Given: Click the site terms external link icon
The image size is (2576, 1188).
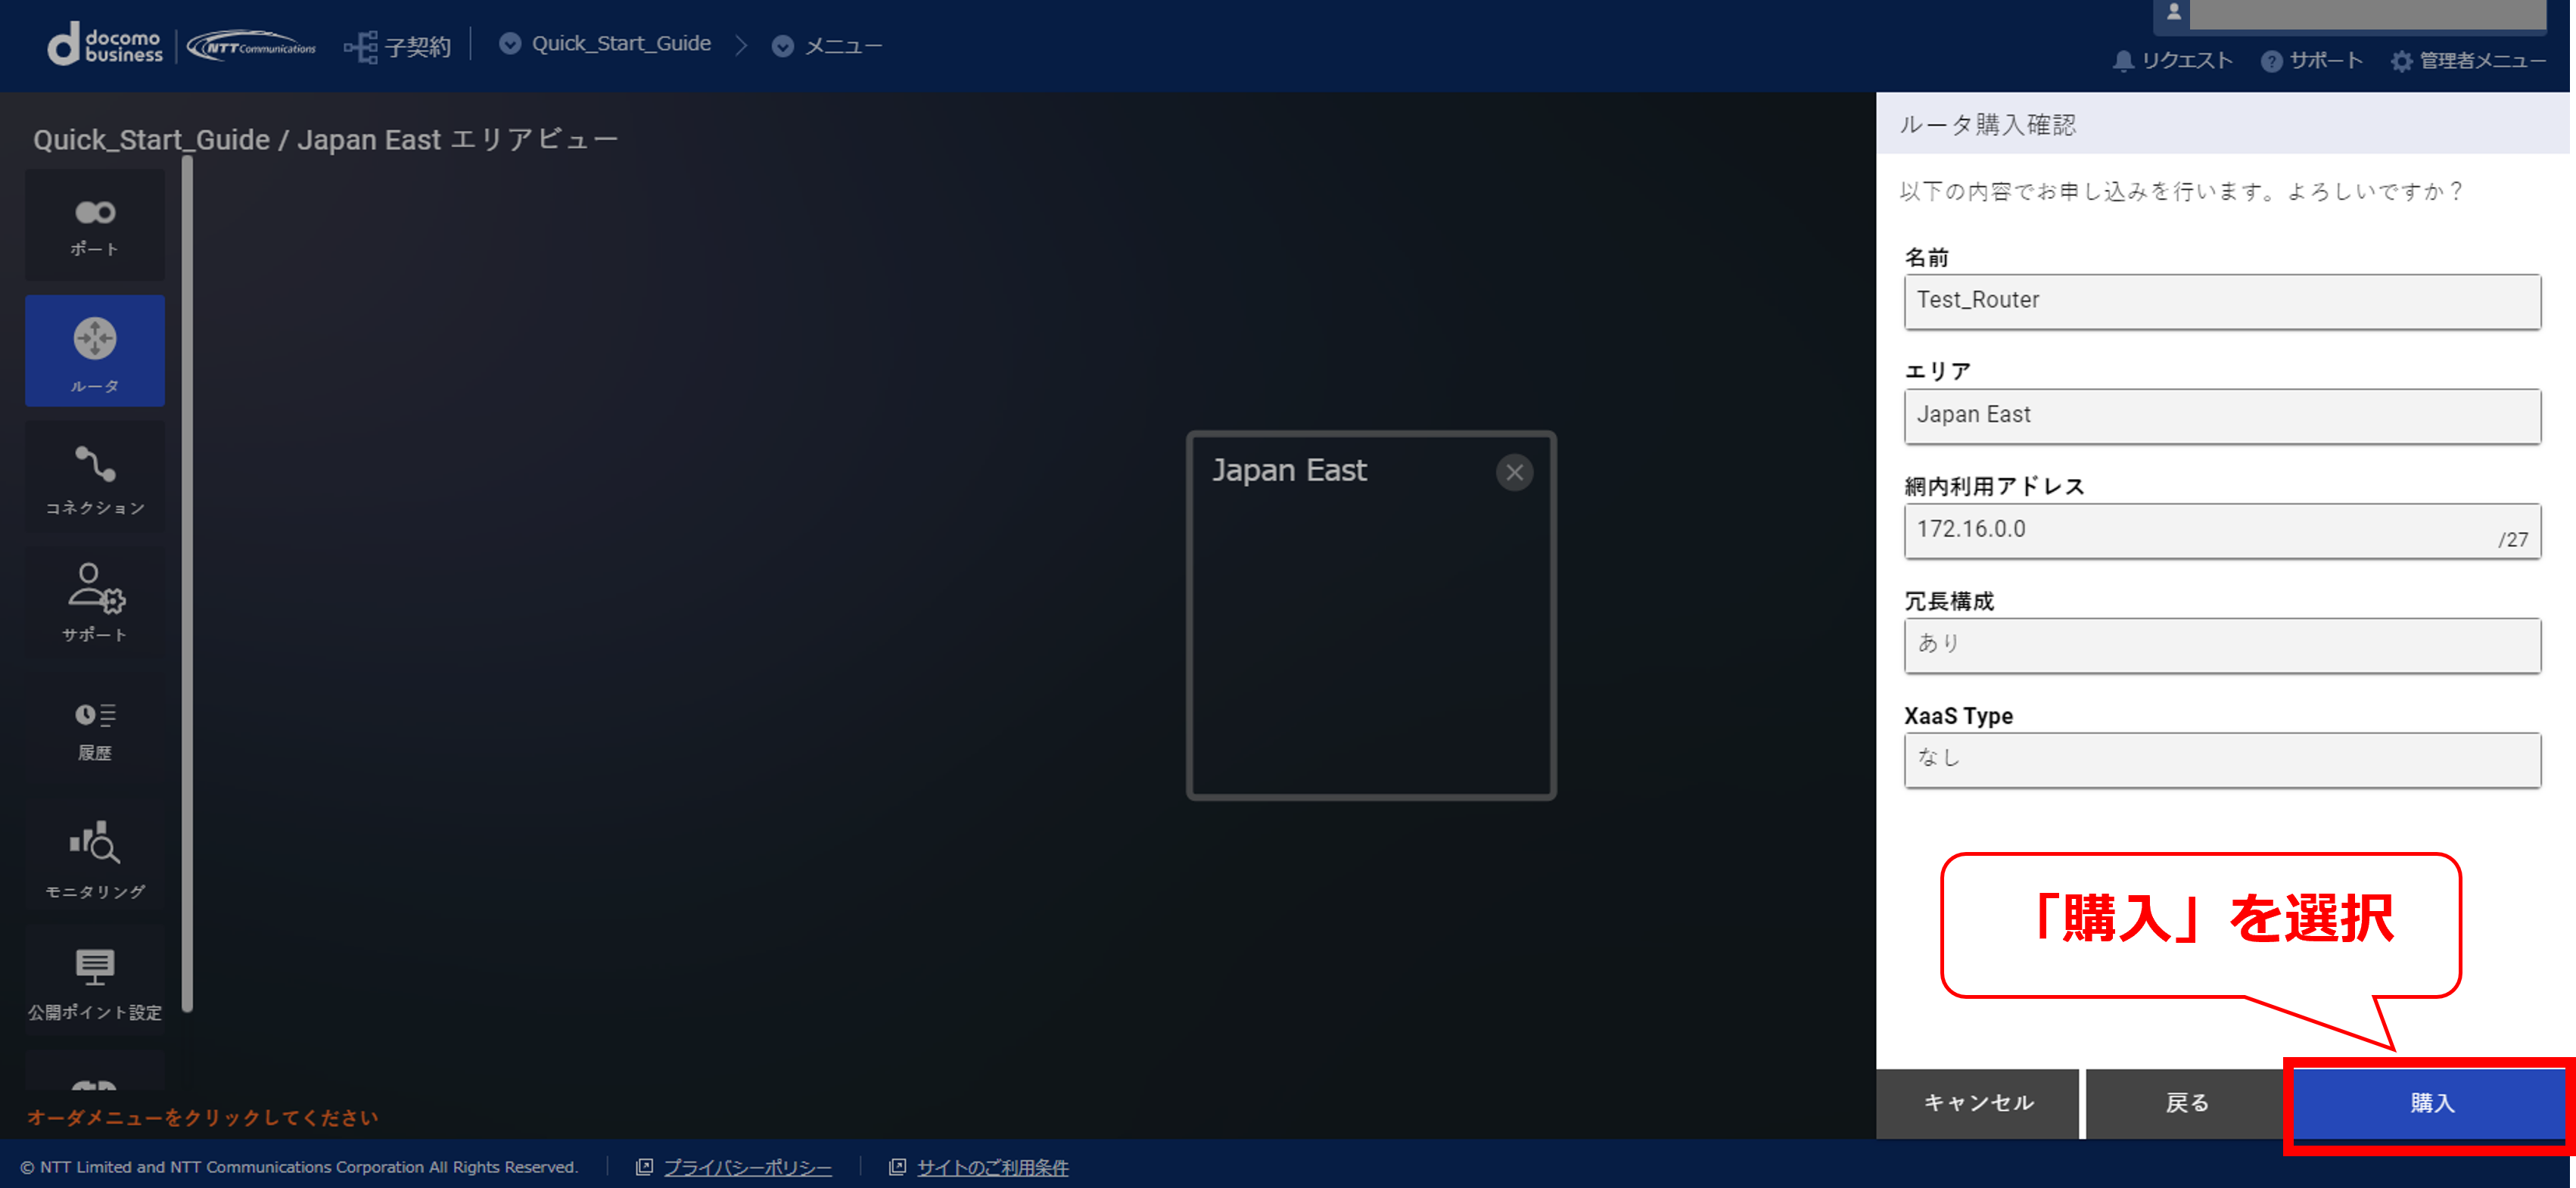Looking at the screenshot, I should click(897, 1167).
